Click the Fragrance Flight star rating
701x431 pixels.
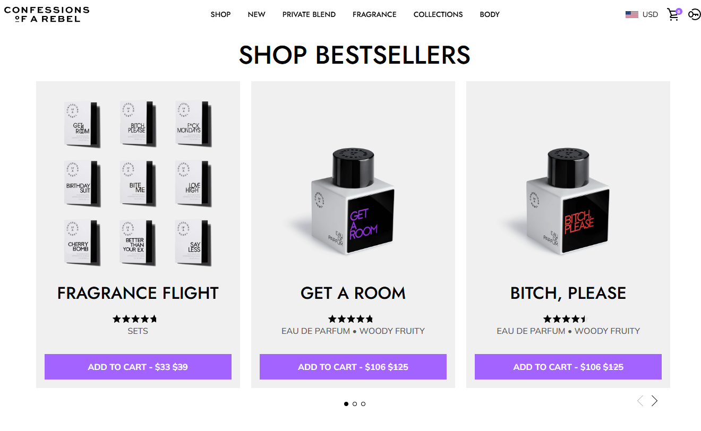[135, 318]
